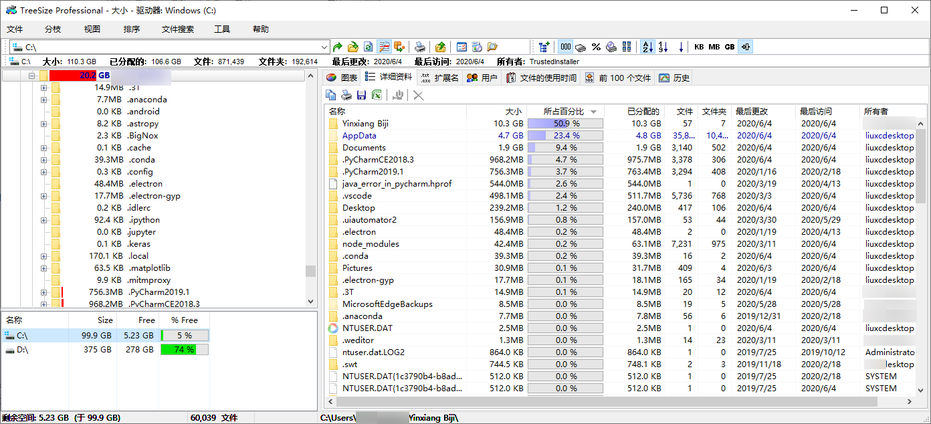Expand the .local tree node
Screen dimensions: 931x424
(x=43, y=256)
